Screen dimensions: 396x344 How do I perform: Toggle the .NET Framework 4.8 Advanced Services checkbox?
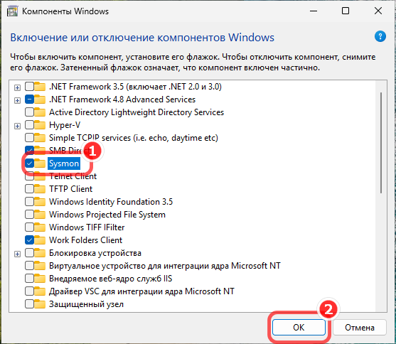(29, 100)
